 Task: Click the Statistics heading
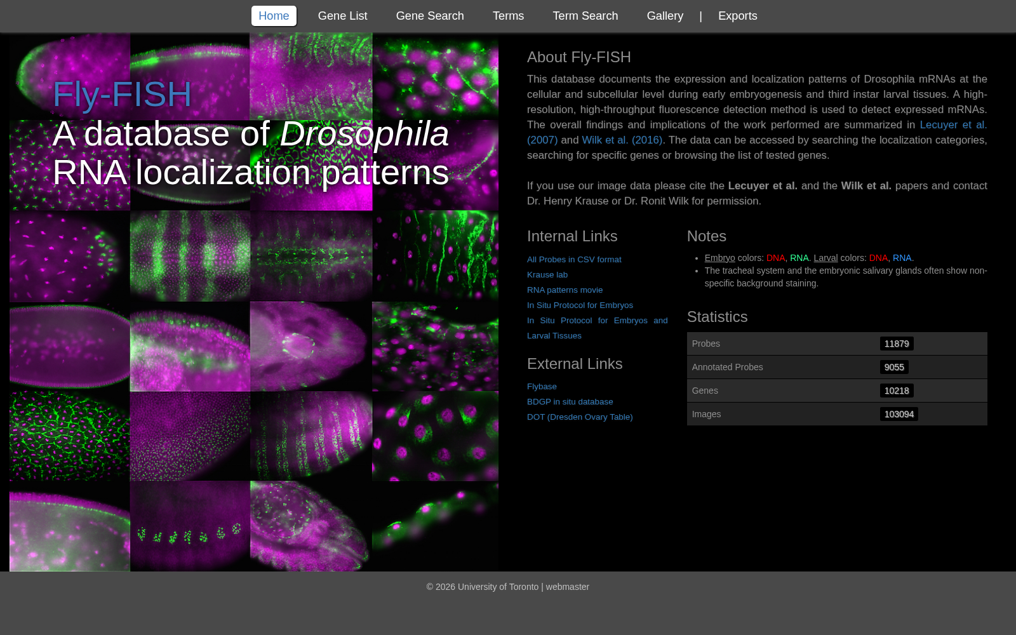[717, 317]
